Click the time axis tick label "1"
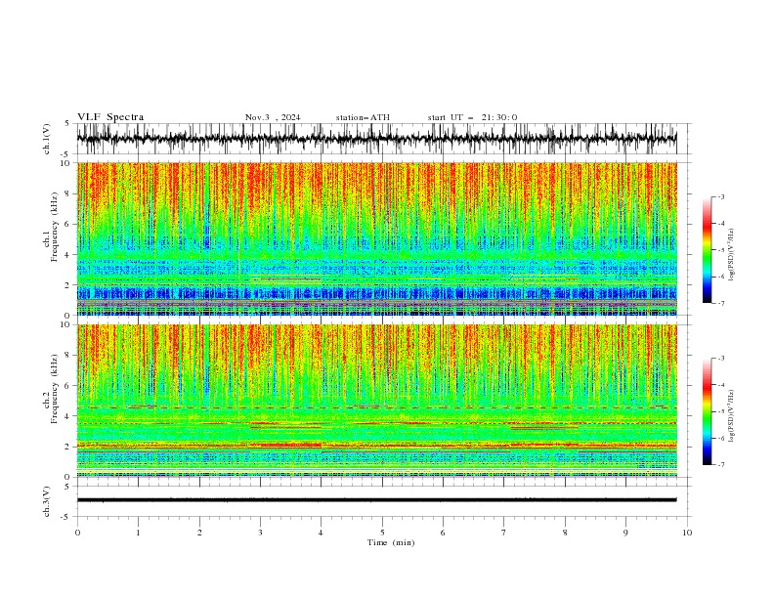The height and width of the screenshot is (598, 774). pos(138,533)
